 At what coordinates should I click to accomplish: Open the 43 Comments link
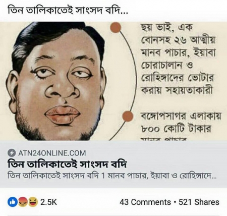(x=145, y=202)
